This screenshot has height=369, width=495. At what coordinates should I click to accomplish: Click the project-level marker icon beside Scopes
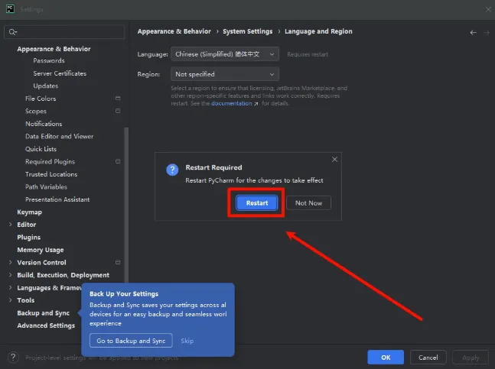point(118,111)
